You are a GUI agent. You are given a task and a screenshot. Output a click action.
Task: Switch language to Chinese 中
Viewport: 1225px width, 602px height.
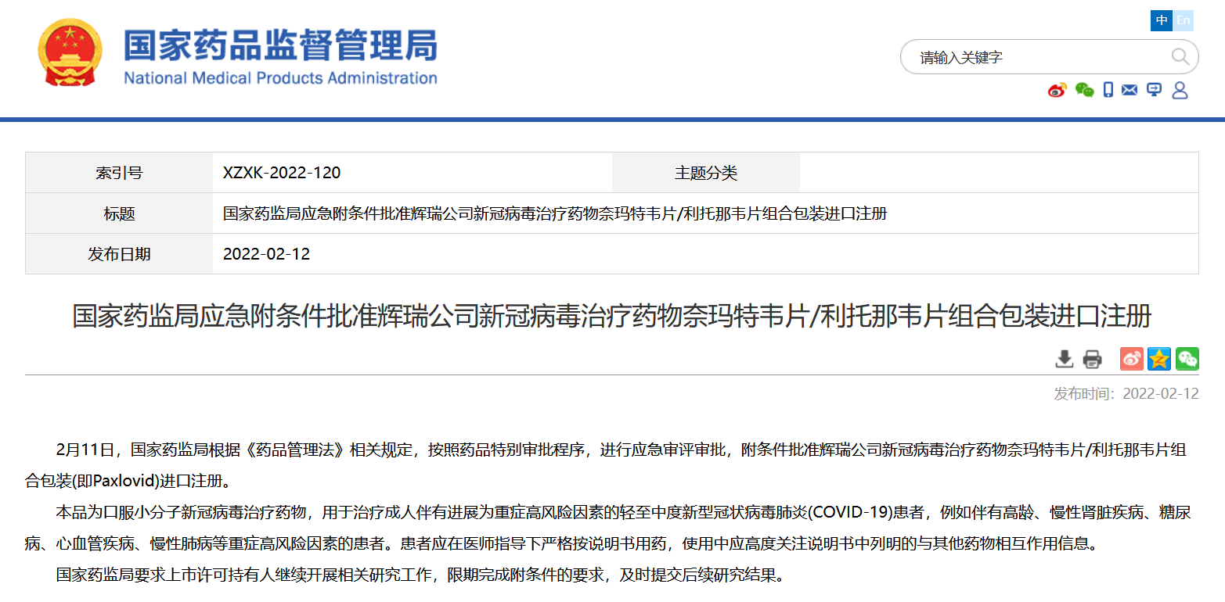click(1161, 20)
